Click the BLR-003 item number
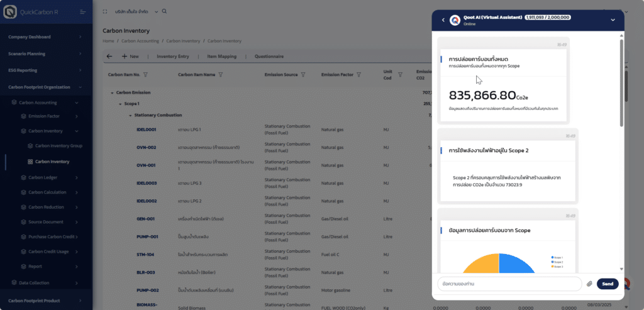The height and width of the screenshot is (310, 644). point(146,272)
